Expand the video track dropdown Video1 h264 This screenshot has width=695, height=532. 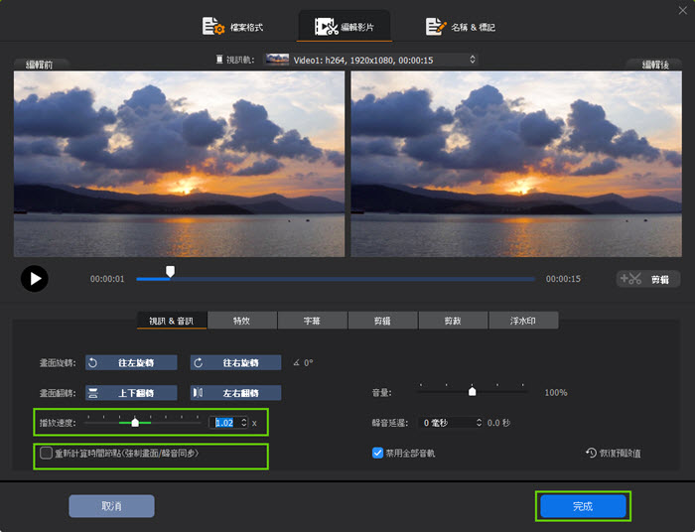point(472,60)
